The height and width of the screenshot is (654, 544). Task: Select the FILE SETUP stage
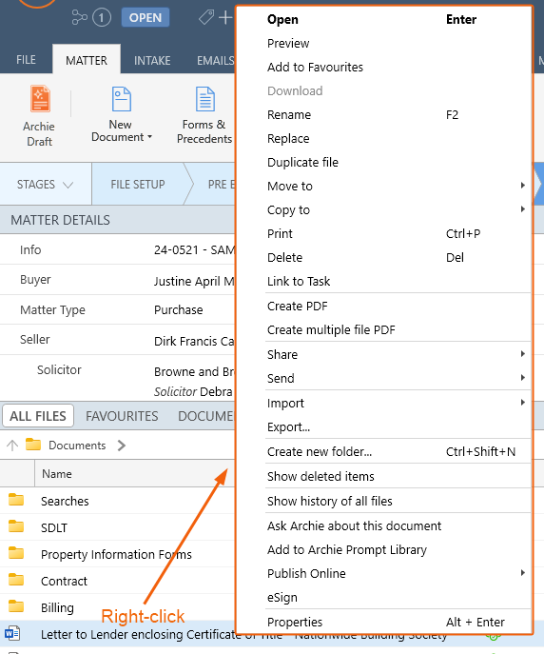click(138, 184)
